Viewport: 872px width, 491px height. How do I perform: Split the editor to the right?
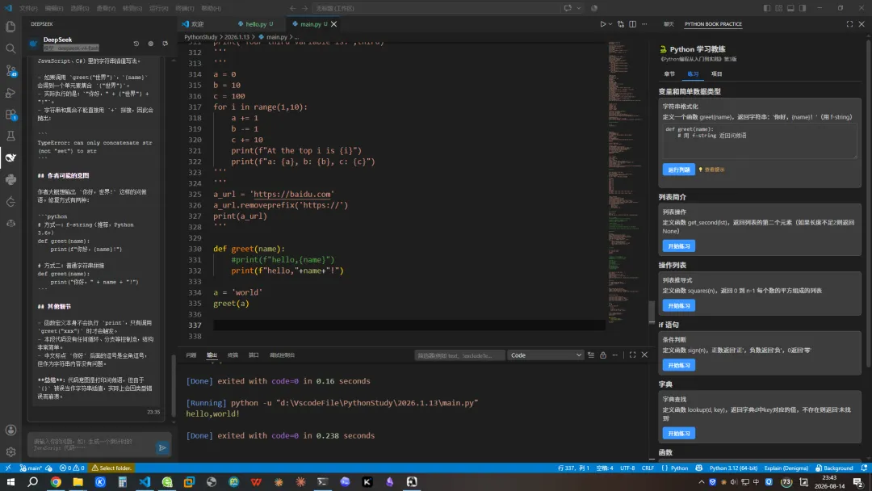pyautogui.click(x=632, y=24)
